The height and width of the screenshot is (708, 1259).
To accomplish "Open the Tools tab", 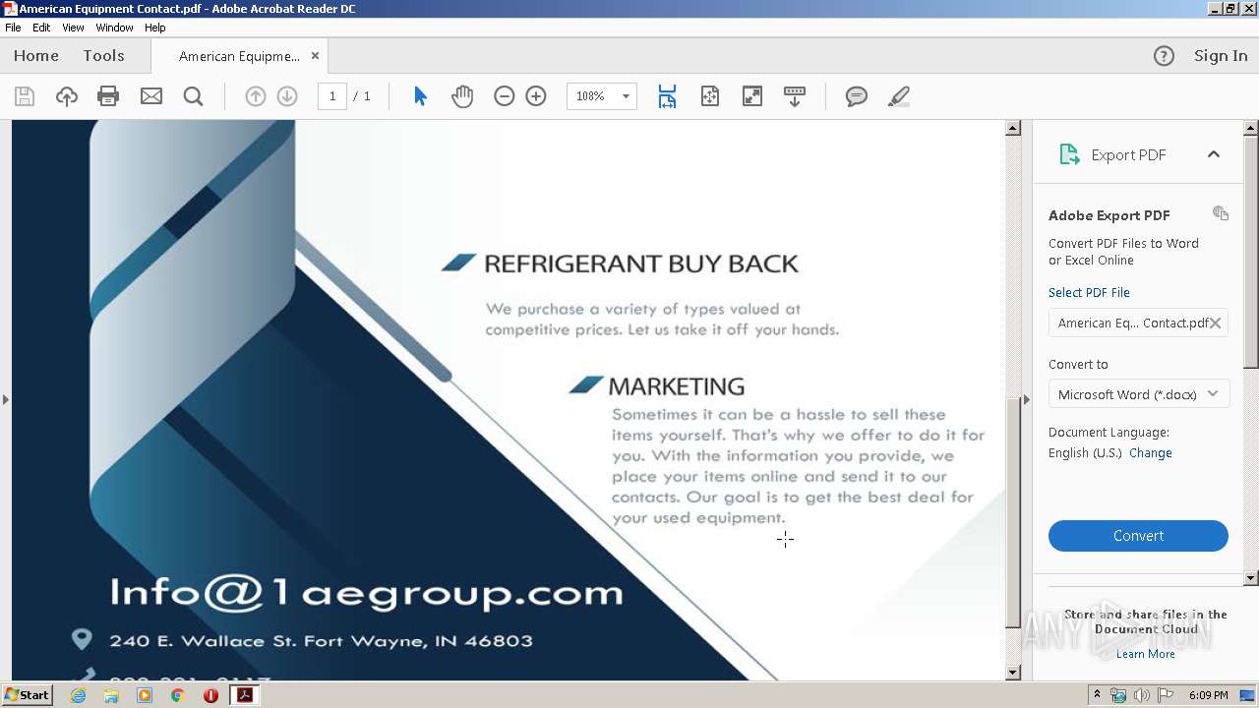I will tap(103, 56).
